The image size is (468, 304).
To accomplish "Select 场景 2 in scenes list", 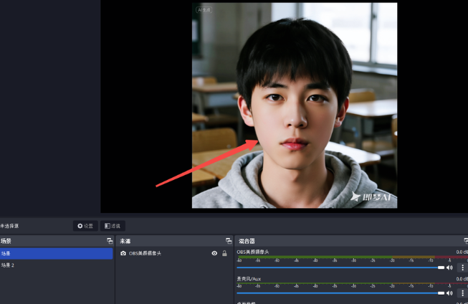I will (57, 265).
